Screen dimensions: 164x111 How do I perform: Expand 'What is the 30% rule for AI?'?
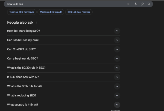click(x=117, y=86)
